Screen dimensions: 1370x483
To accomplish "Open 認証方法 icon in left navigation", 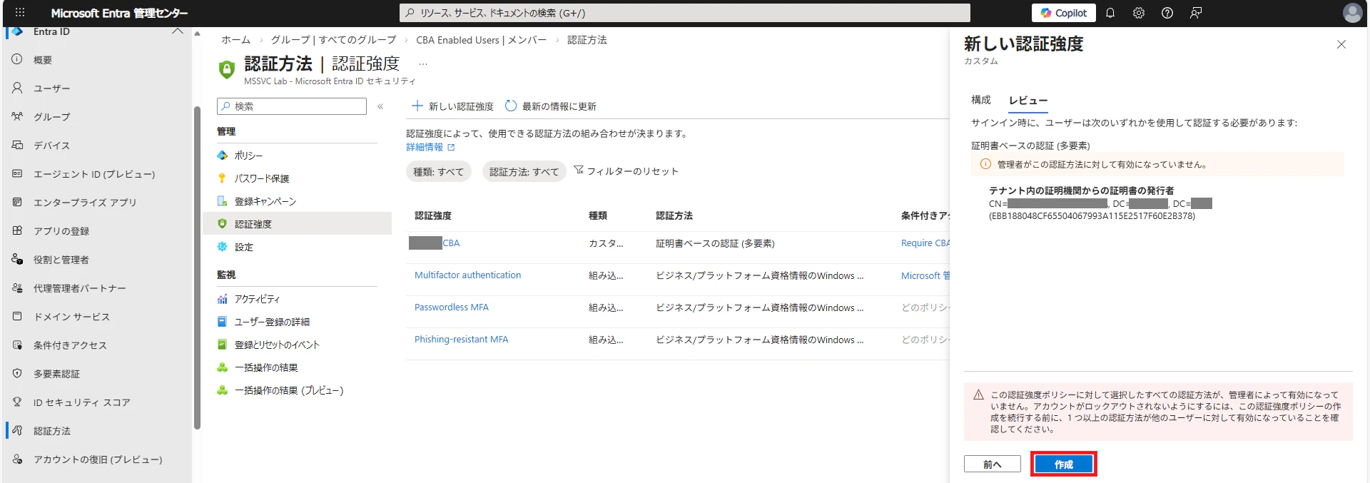I will point(17,430).
